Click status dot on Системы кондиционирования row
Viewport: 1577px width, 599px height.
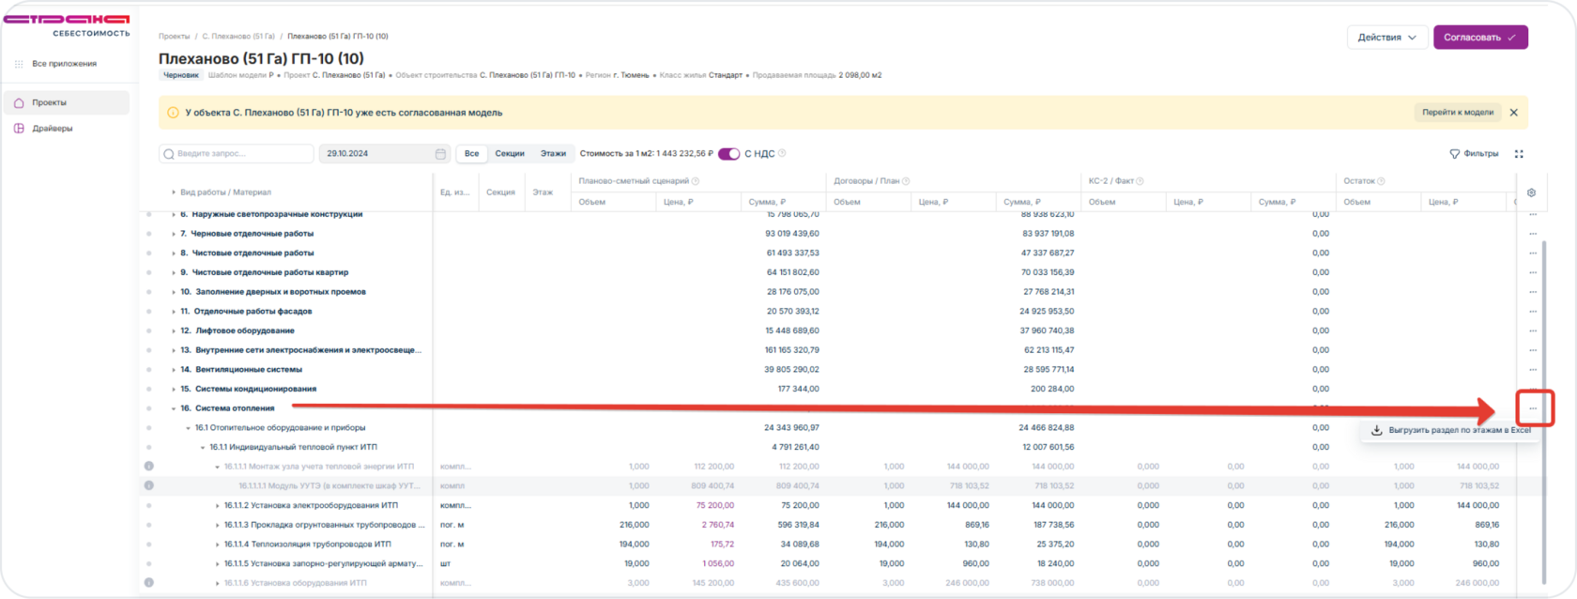(x=149, y=389)
